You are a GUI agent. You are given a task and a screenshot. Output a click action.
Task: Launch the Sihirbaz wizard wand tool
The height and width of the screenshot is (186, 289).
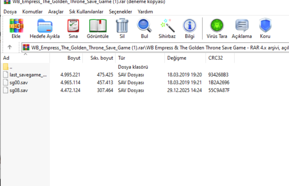(167, 25)
